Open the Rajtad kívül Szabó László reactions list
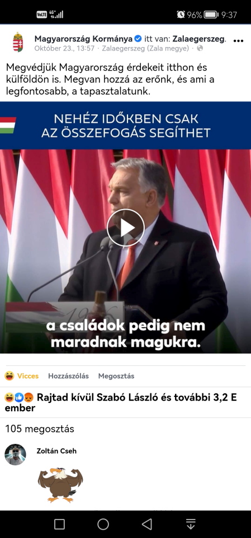Screen dimensions: 251x538 121,403
